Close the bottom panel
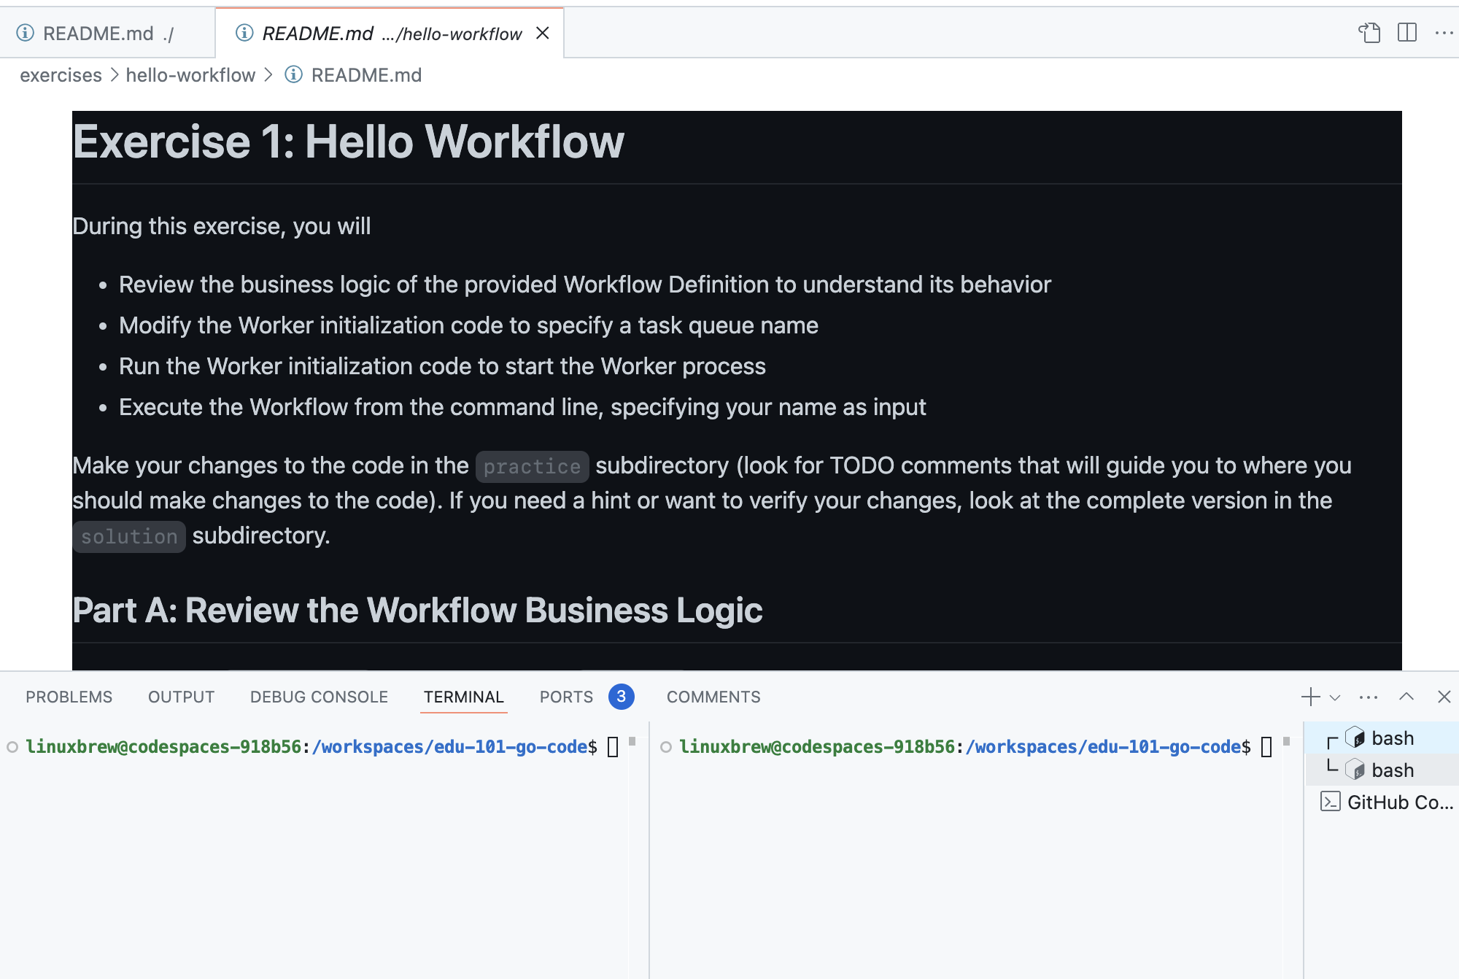Image resolution: width=1459 pixels, height=979 pixels. 1444,697
